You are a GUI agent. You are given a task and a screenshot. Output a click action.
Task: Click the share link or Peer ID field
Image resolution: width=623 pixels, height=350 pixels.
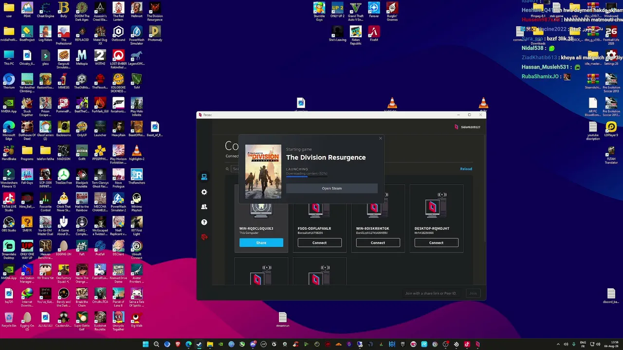pyautogui.click(x=431, y=293)
